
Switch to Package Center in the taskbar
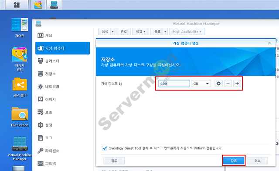point(38,5)
